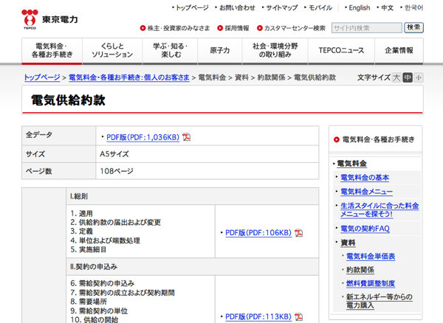Viewport: 443px width, 323px height.
Task: Open 社会・環境分野の取り組み navigation tab
Action: (275, 50)
